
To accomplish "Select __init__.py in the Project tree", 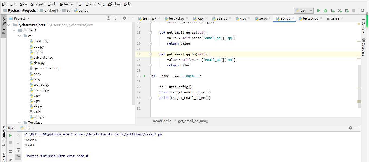I will tap(41, 41).
